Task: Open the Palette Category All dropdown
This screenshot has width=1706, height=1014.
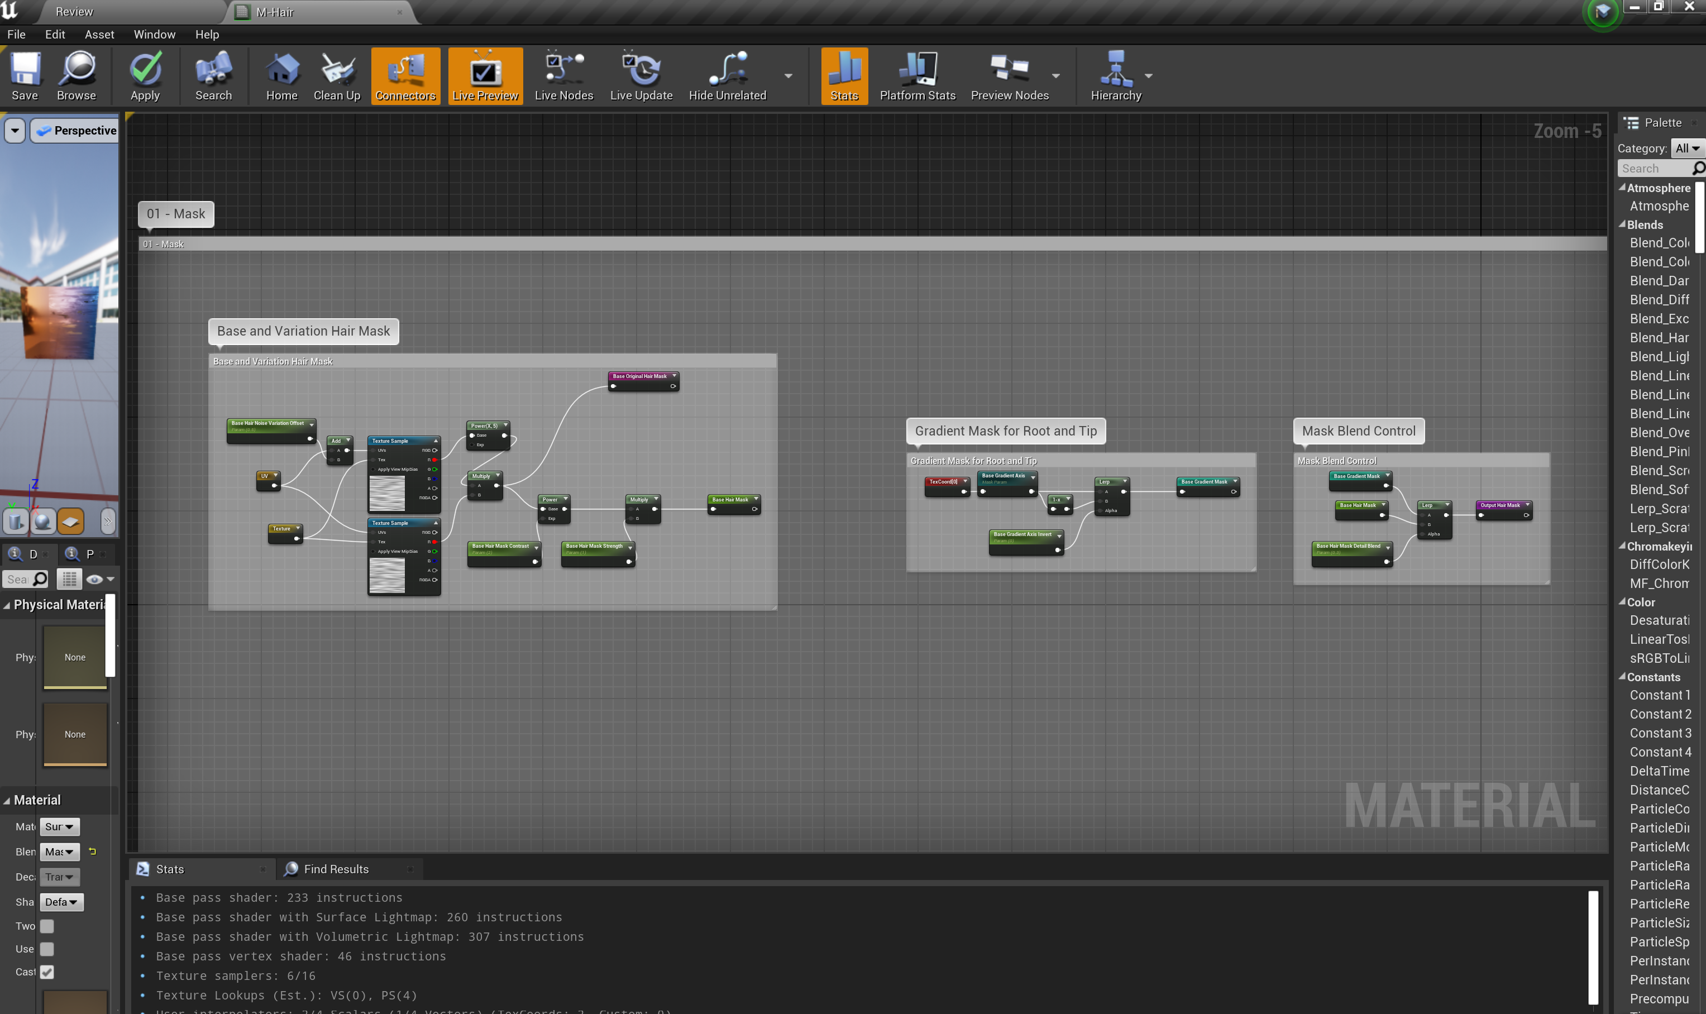Action: 1687,149
